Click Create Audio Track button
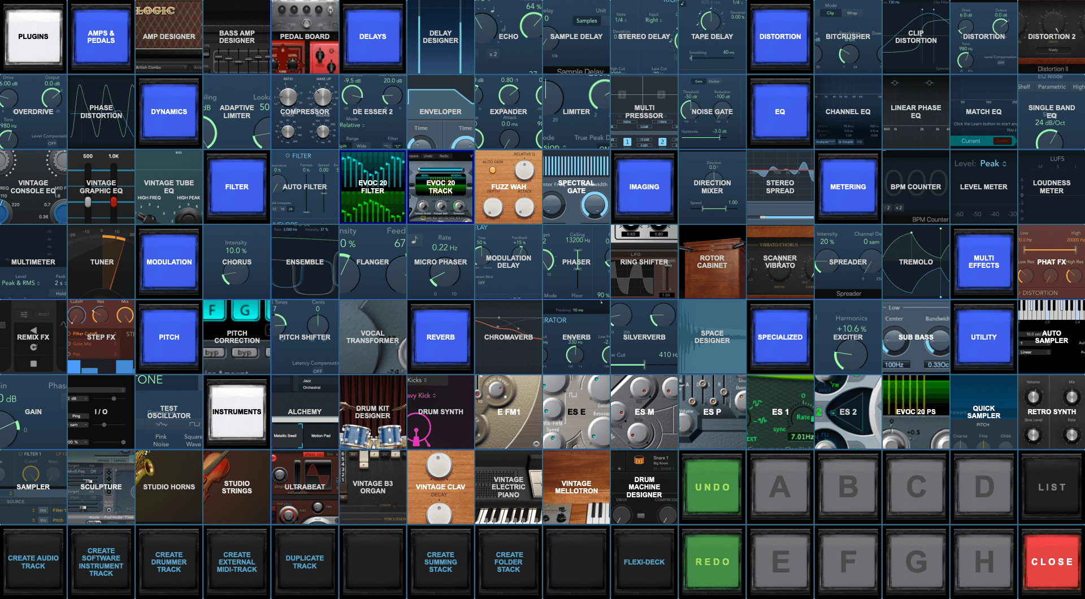 pyautogui.click(x=33, y=562)
